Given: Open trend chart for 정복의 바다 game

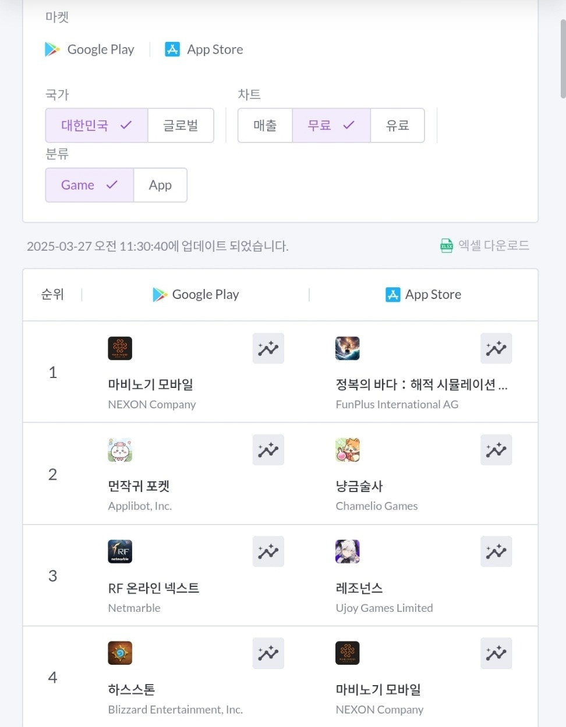Looking at the screenshot, I should tap(496, 348).
